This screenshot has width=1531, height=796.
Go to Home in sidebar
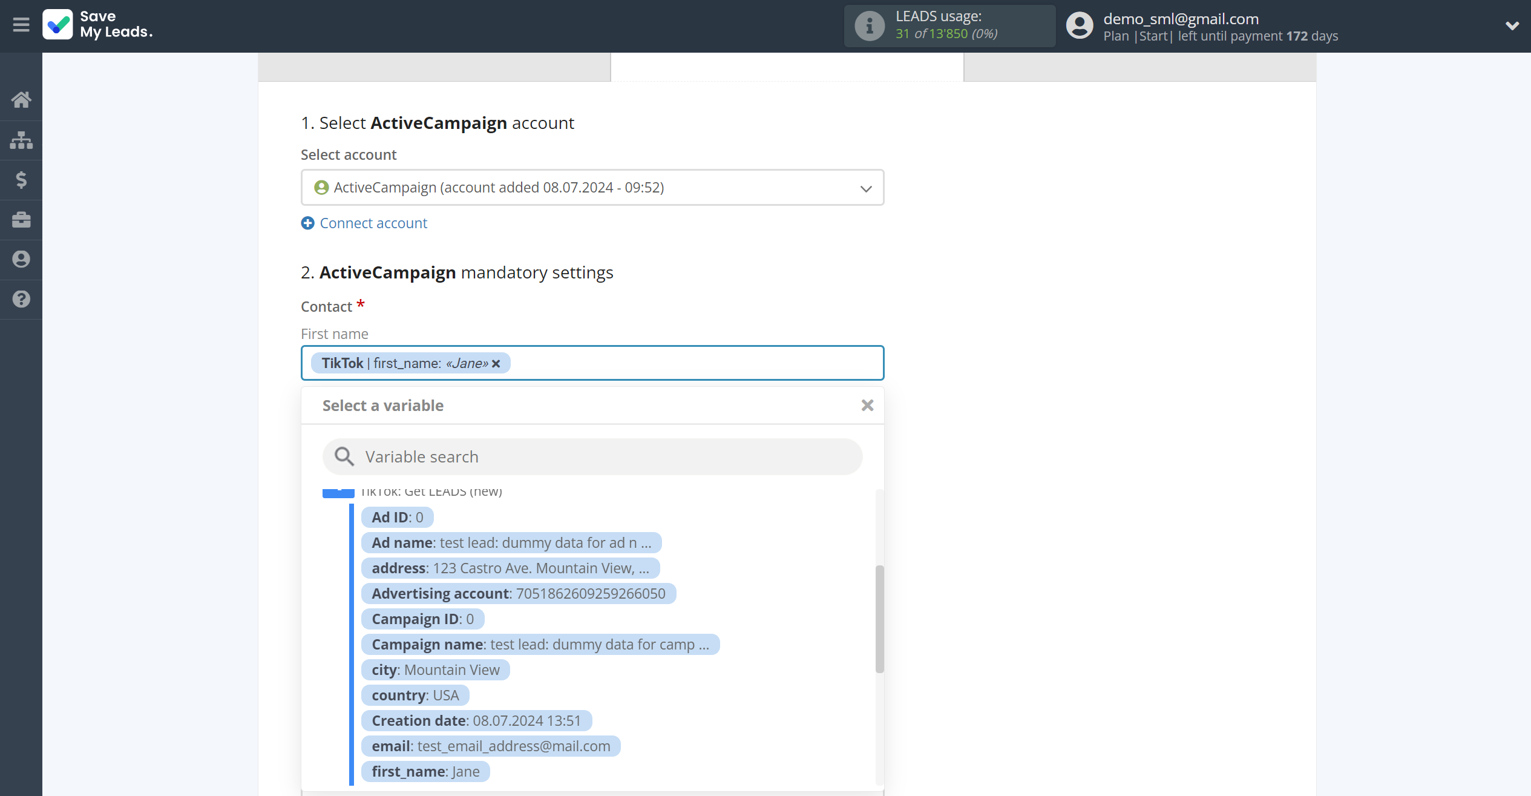click(21, 100)
